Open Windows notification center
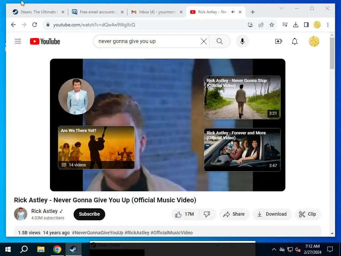341x256 pixels. (x=330, y=249)
